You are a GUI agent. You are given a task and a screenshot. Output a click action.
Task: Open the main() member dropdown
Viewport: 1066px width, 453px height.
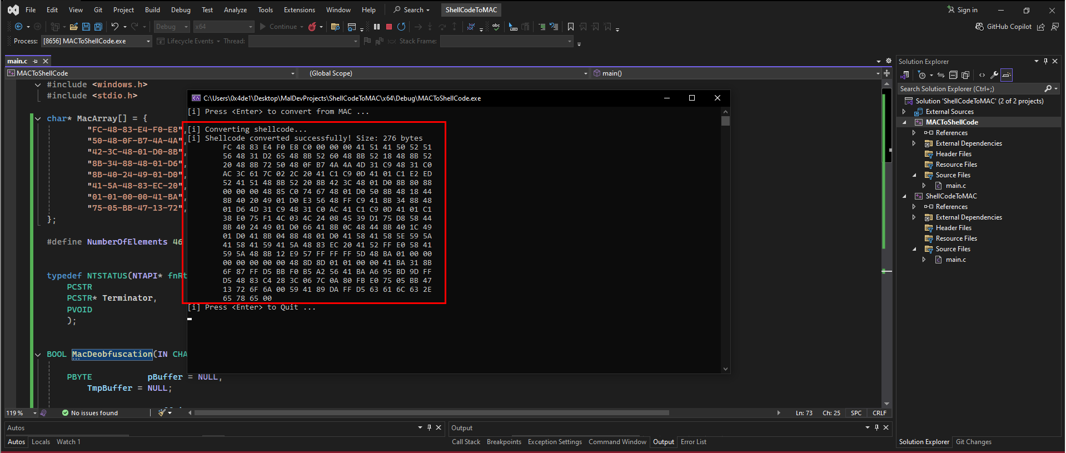click(x=736, y=73)
